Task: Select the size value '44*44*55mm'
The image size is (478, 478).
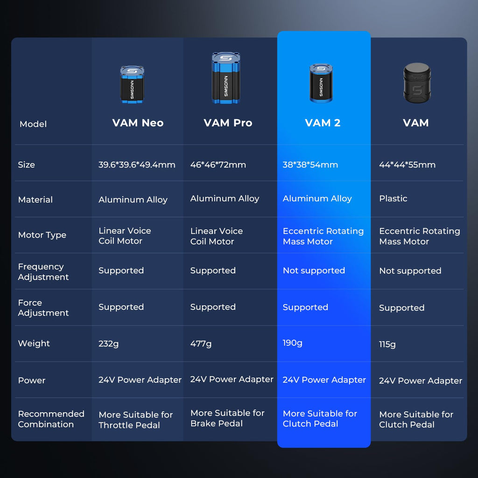Action: tap(407, 165)
